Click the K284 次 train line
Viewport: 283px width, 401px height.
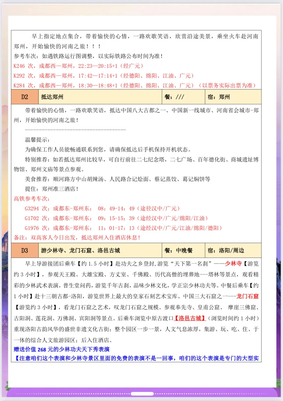[135, 86]
